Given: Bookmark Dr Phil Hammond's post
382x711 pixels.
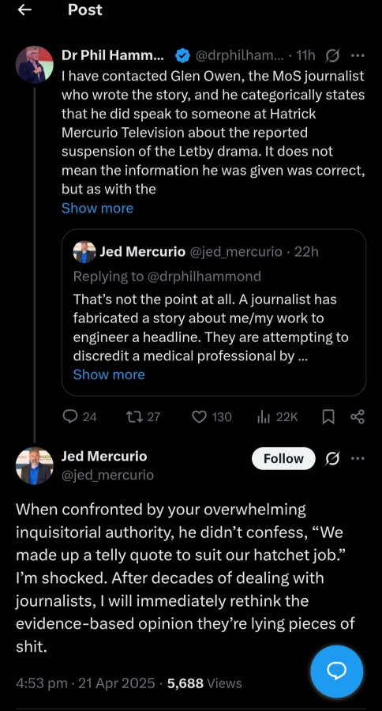Looking at the screenshot, I should coord(328,416).
